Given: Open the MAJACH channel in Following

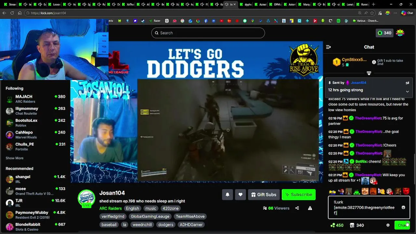Looking at the screenshot, I should [35, 99].
